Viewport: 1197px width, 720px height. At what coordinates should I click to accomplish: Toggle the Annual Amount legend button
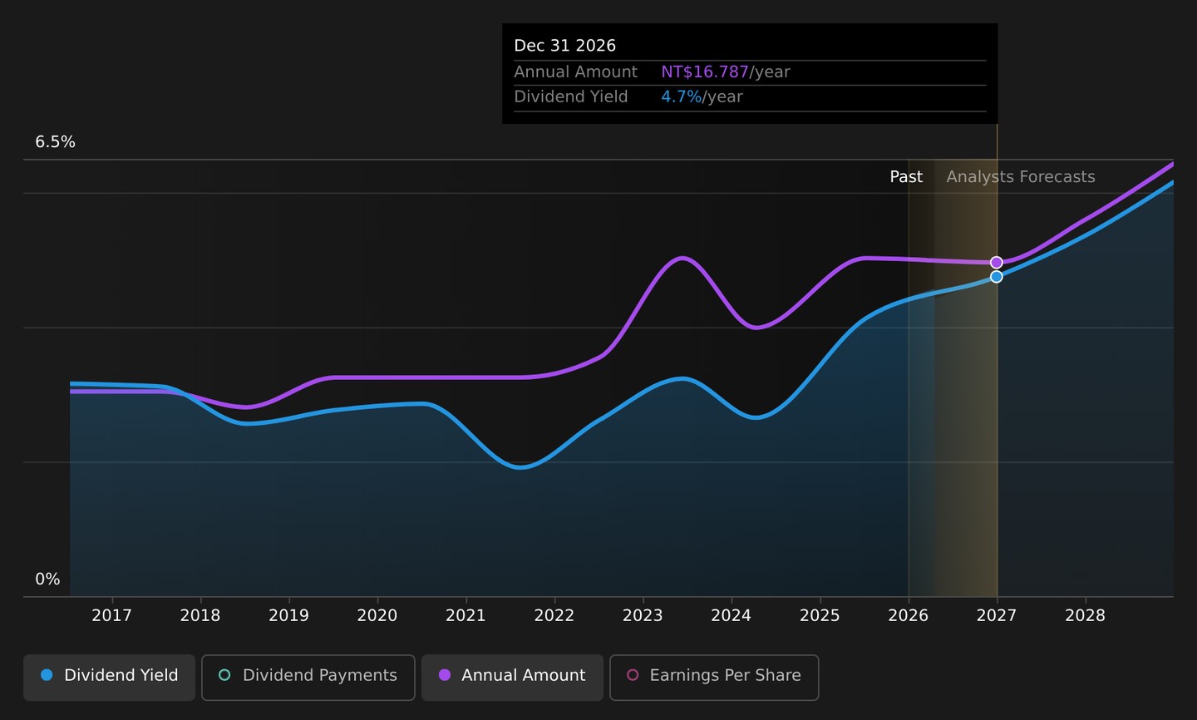pyautogui.click(x=512, y=677)
